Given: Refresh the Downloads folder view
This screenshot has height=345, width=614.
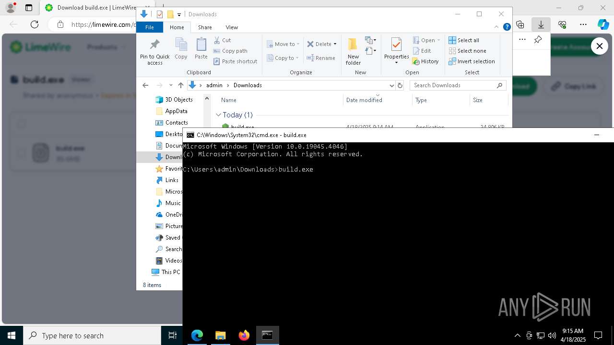Looking at the screenshot, I should (400, 85).
